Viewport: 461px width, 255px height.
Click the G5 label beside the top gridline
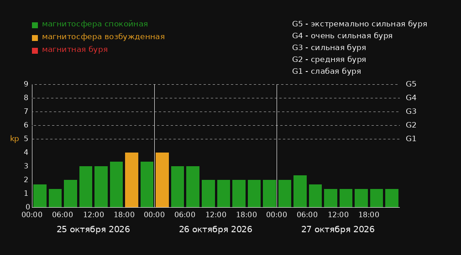coord(411,84)
